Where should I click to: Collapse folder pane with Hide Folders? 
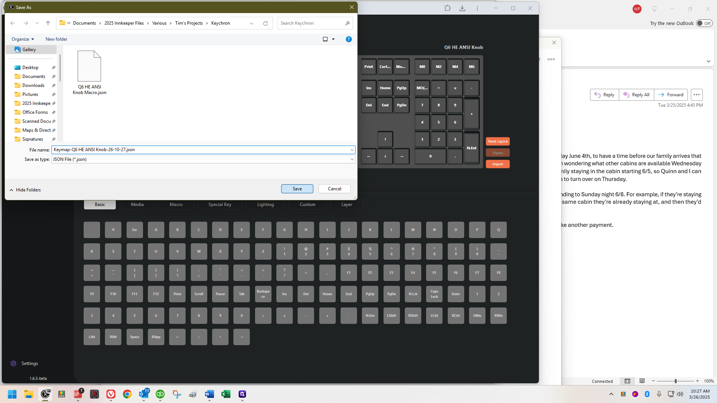tap(25, 190)
